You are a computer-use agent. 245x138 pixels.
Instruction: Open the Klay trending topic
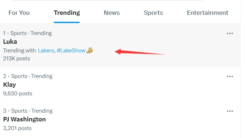pyautogui.click(x=9, y=85)
